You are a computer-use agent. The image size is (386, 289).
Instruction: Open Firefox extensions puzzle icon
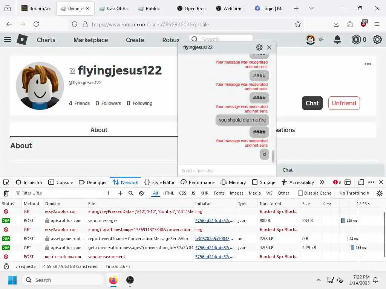click(x=350, y=24)
